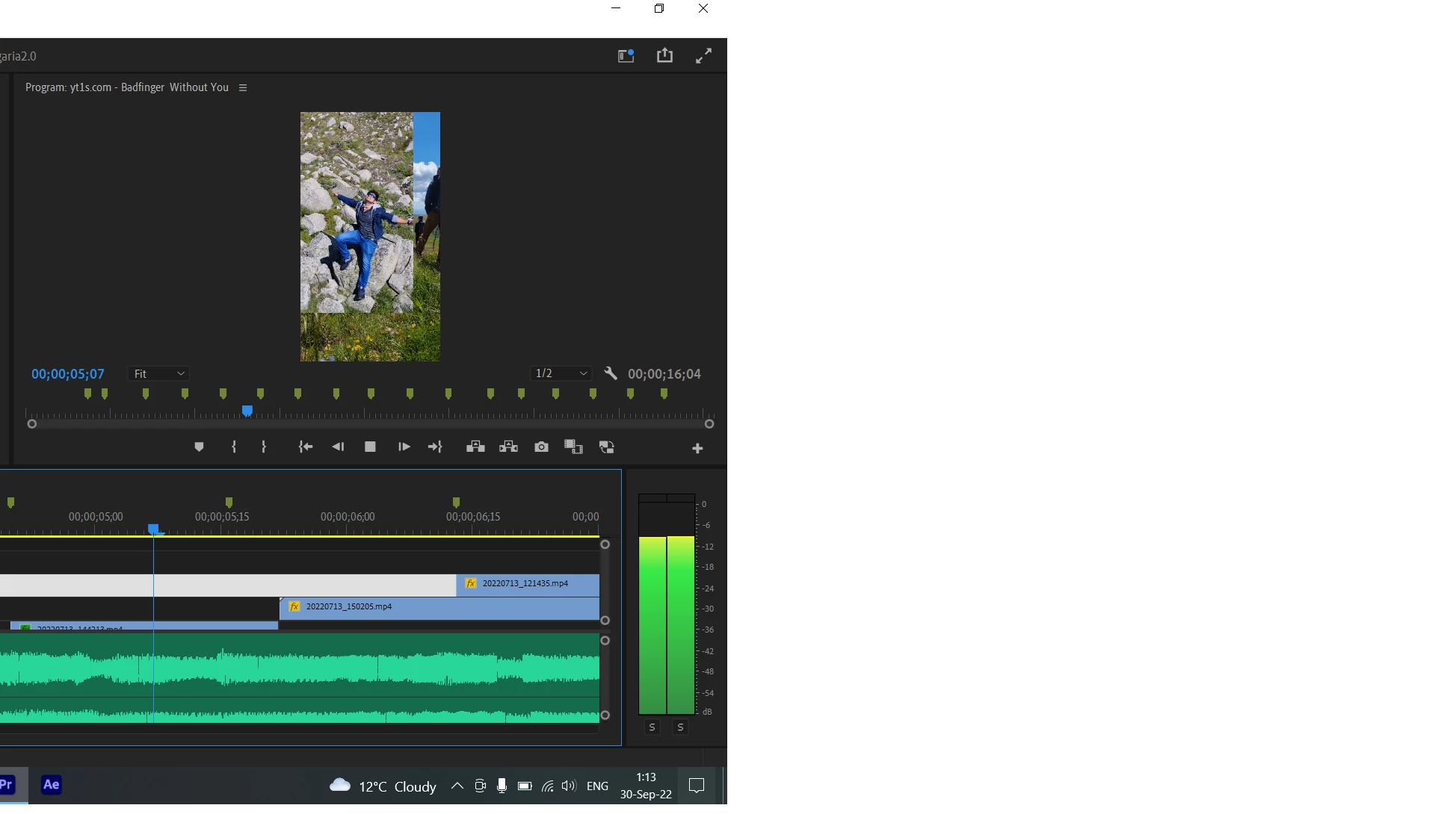Screen dimensions: 1444x814
Task: Open playback resolution 1/2 dropdown
Action: 561,373
